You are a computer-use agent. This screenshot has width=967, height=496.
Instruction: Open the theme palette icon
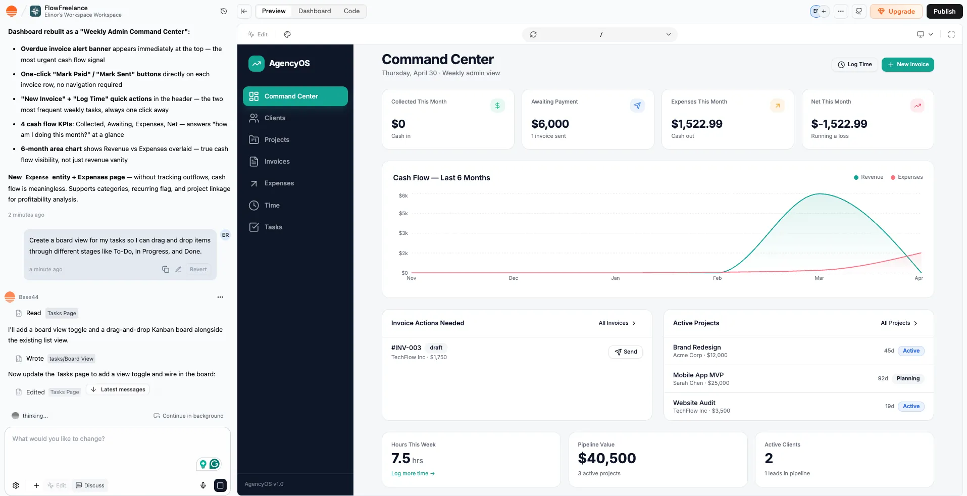coord(287,34)
